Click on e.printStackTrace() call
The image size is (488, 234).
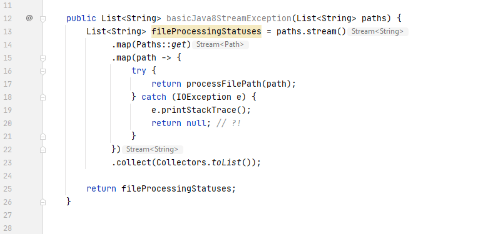click(201, 110)
